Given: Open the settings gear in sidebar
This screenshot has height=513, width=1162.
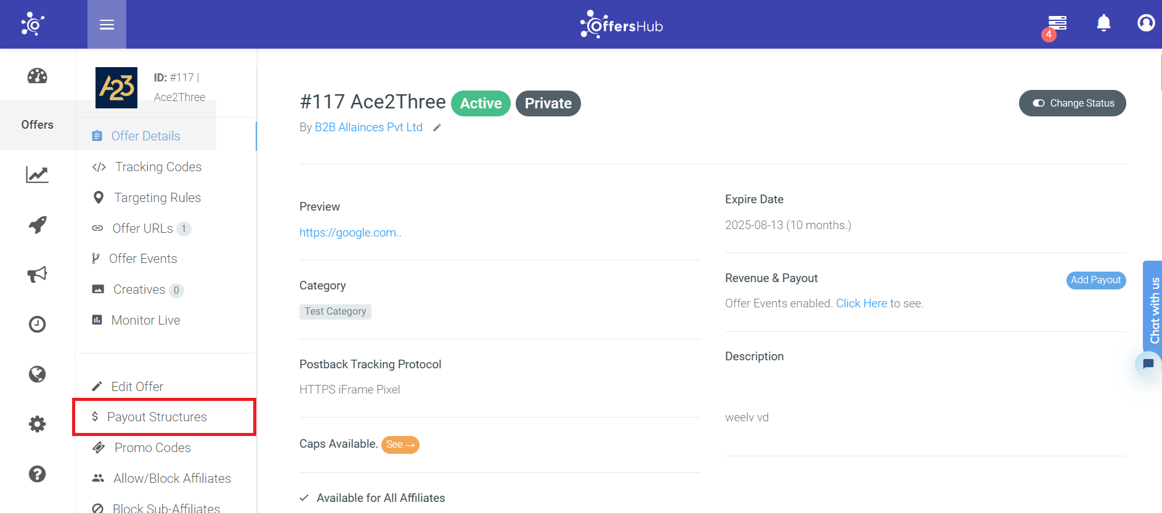Looking at the screenshot, I should [x=37, y=424].
